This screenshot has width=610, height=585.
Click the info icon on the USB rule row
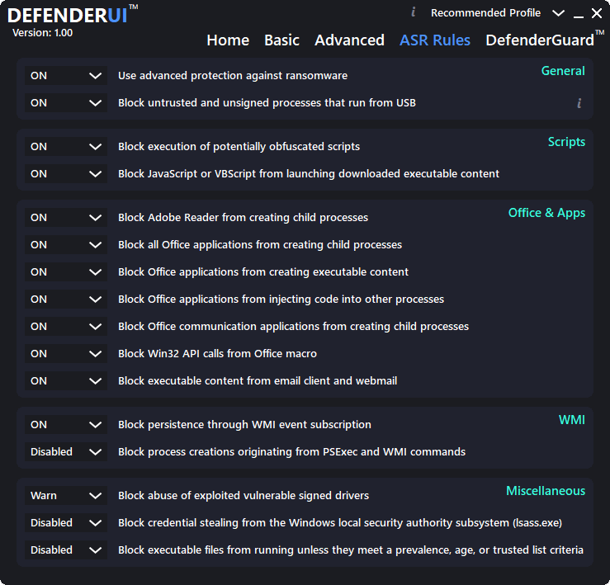tap(579, 103)
